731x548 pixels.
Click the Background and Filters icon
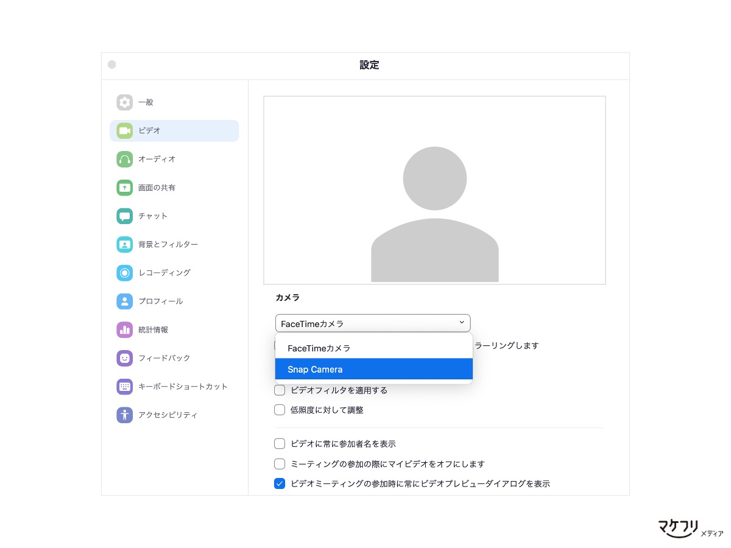pos(124,245)
